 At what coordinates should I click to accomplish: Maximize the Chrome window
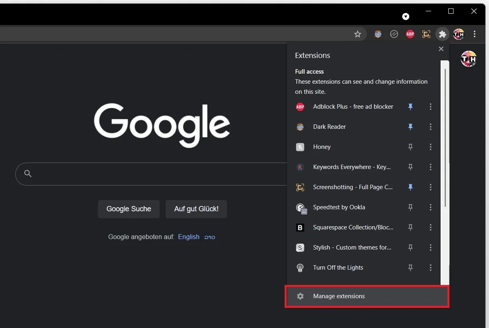tap(451, 11)
